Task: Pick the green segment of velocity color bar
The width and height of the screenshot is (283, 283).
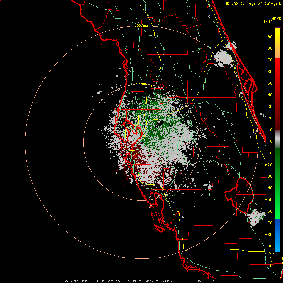Action: 278,183
